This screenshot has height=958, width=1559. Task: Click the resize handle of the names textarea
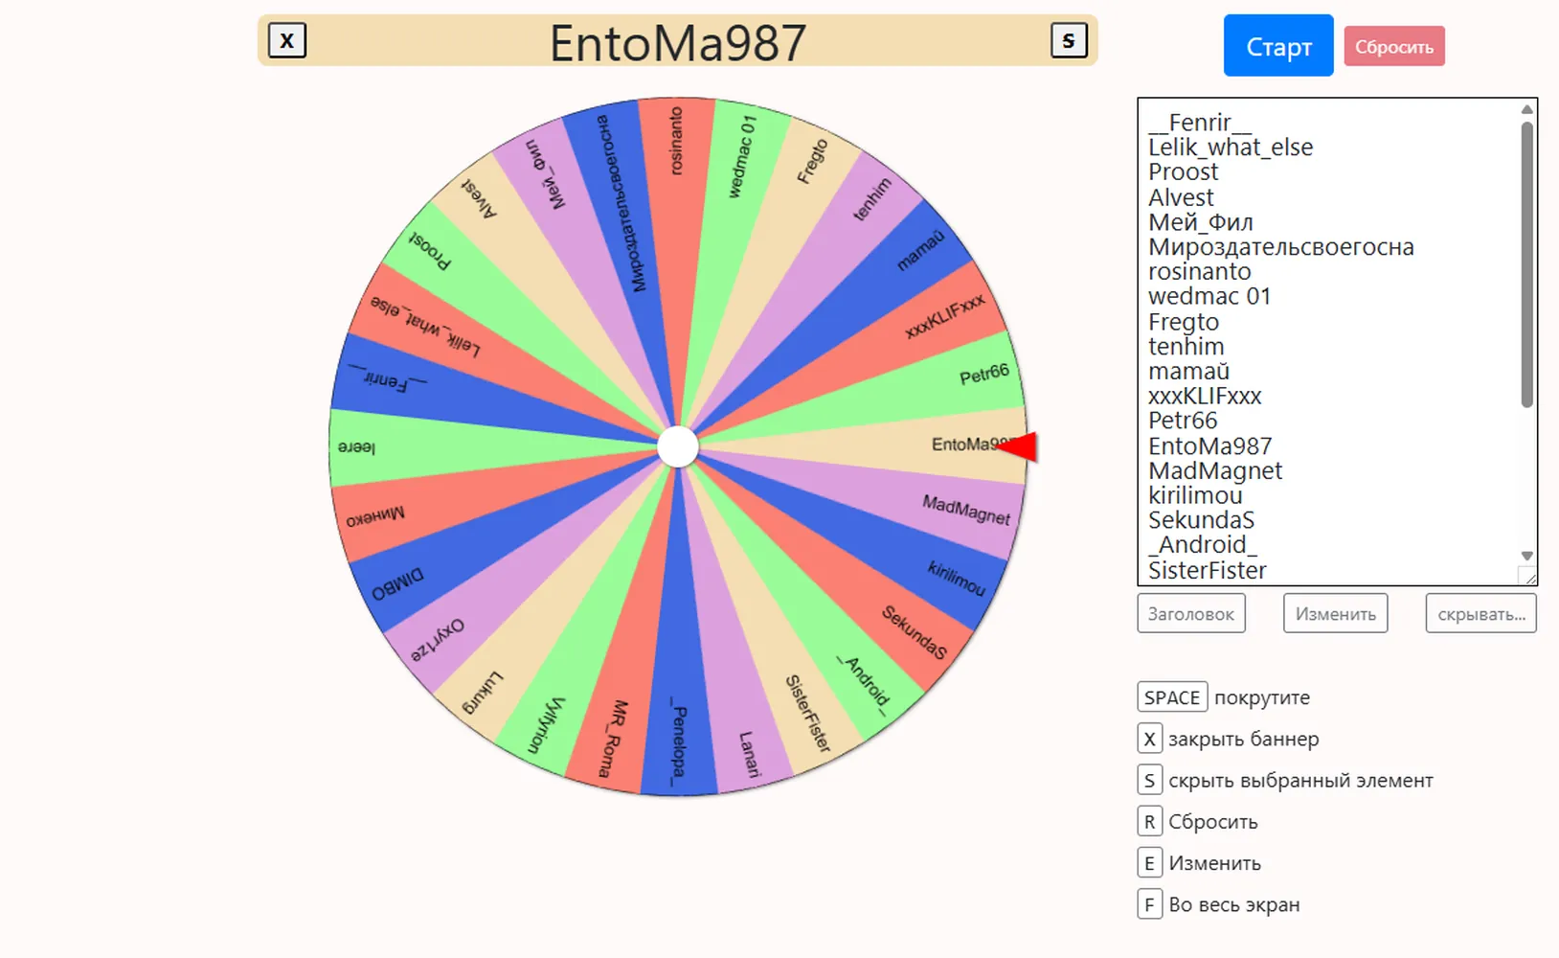pyautogui.click(x=1528, y=576)
